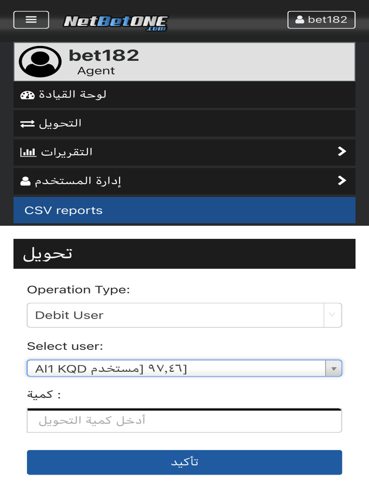Expand the إدارة المستخدم submenu chevron
Viewport: 369px width, 492px height.
tap(342, 181)
